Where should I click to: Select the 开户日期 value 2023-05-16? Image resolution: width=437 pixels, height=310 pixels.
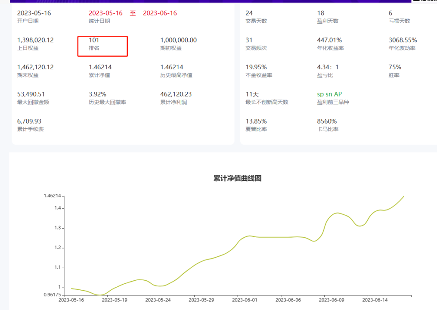(x=34, y=13)
